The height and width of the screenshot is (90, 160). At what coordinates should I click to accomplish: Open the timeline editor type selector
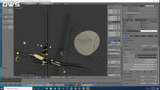(2, 85)
